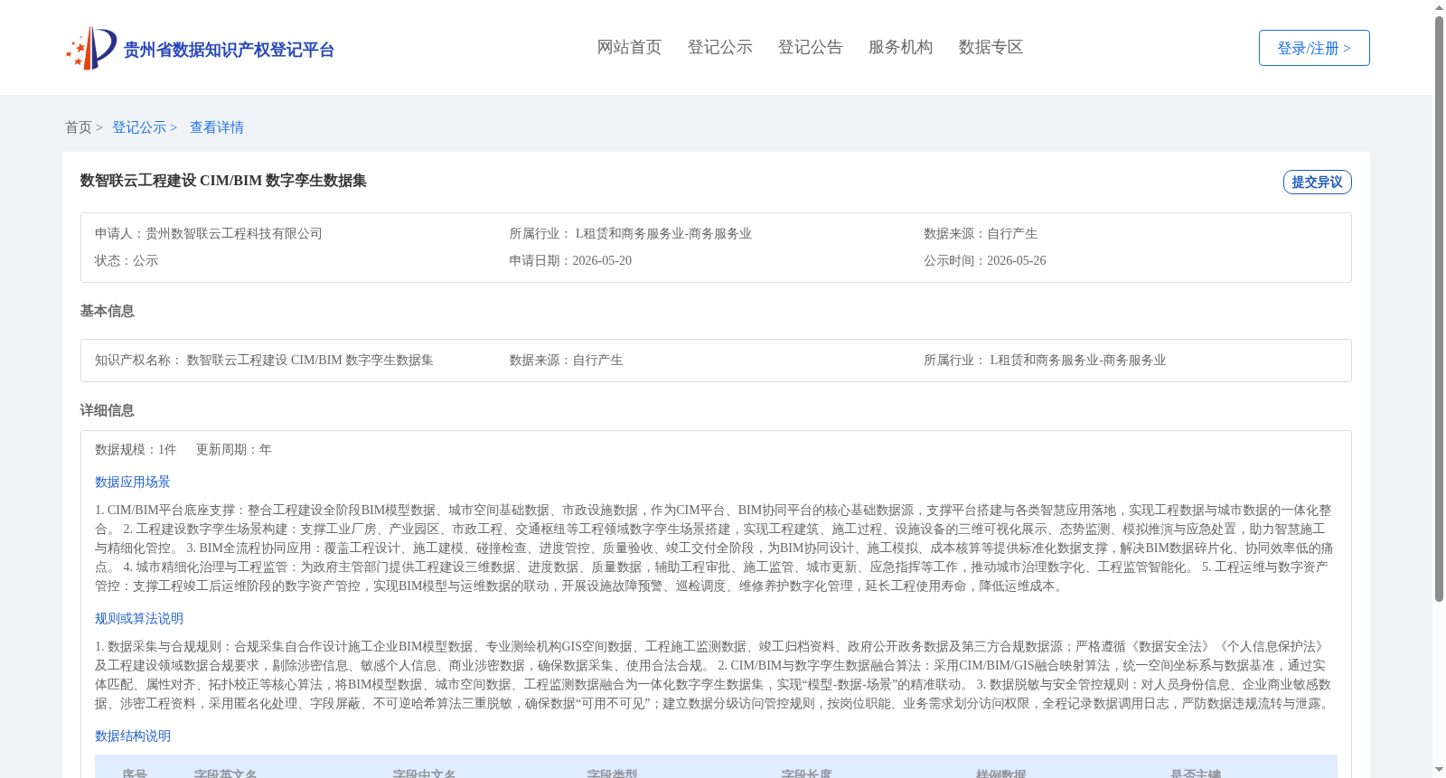Click the scrollbar down arrow
The image size is (1446, 778).
1439,771
